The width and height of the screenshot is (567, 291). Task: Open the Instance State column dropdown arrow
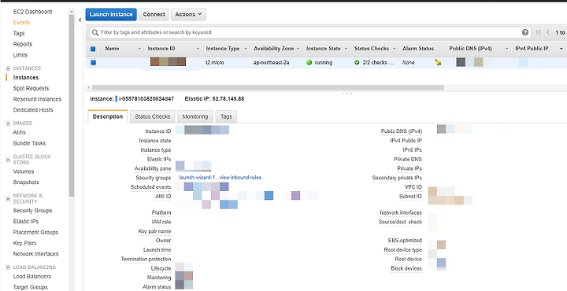[346, 49]
